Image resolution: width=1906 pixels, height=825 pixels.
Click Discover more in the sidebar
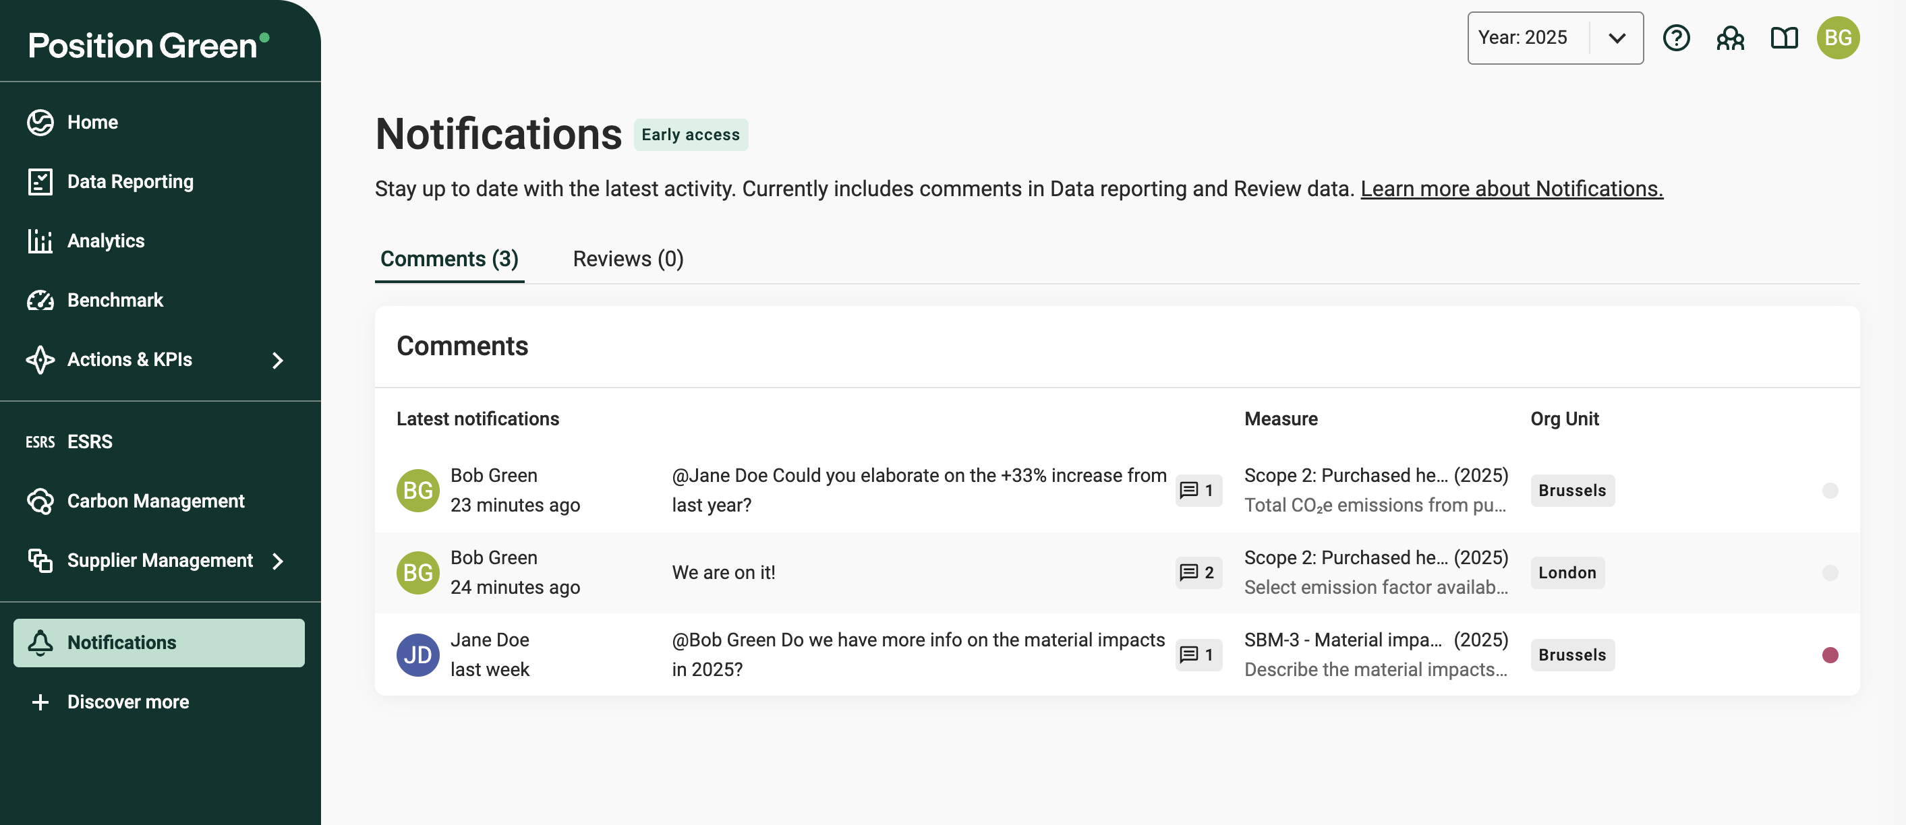click(127, 702)
